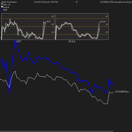The image size is (132, 132).
Task: Click the 50 axis label in the FULL chart
Action: pos(107,24)
